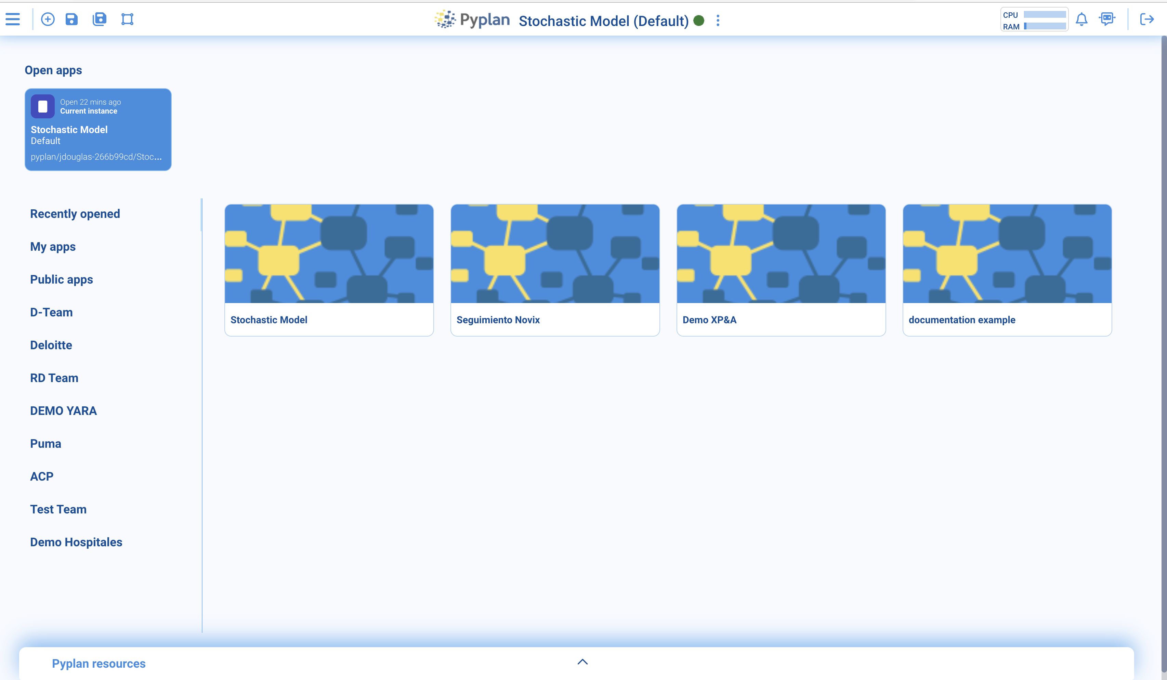Select the Stochastic Model current instance card
The height and width of the screenshot is (680, 1167).
click(98, 130)
